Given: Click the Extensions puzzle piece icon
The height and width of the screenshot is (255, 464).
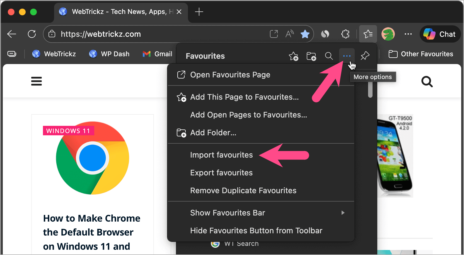Looking at the screenshot, I should pos(345,34).
